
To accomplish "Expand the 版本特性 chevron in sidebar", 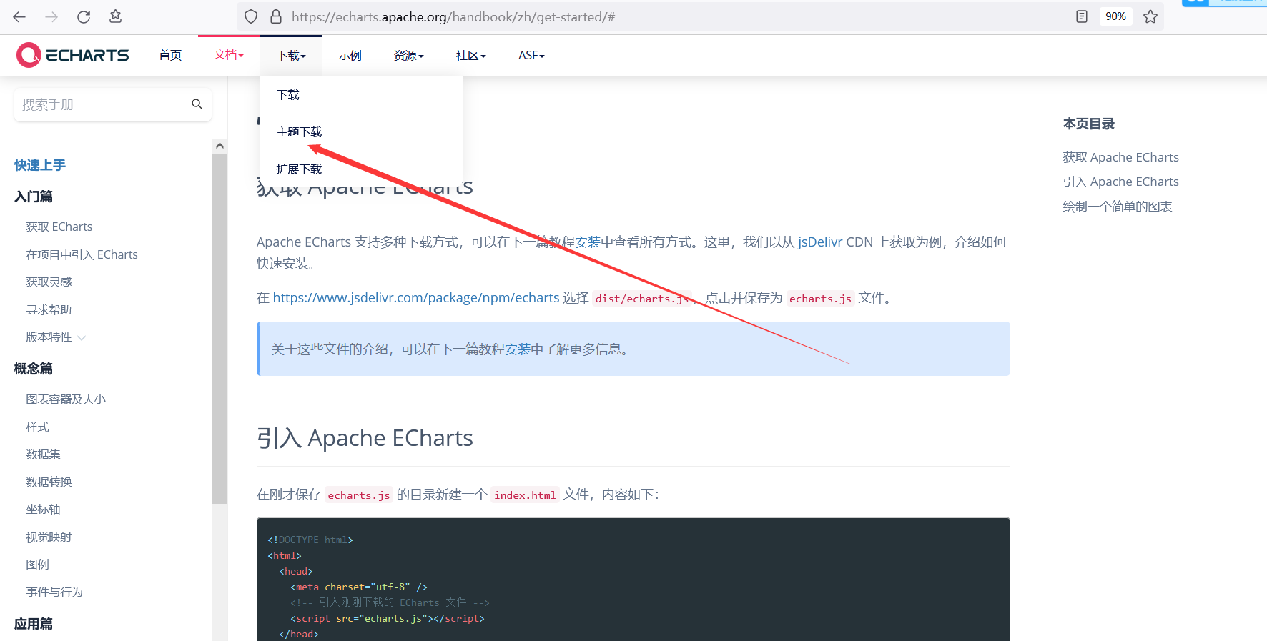I will [x=82, y=337].
